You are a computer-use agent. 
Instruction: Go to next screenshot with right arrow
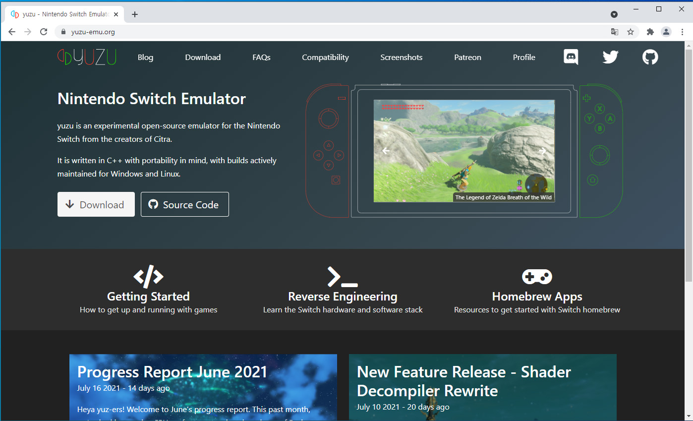tap(542, 151)
